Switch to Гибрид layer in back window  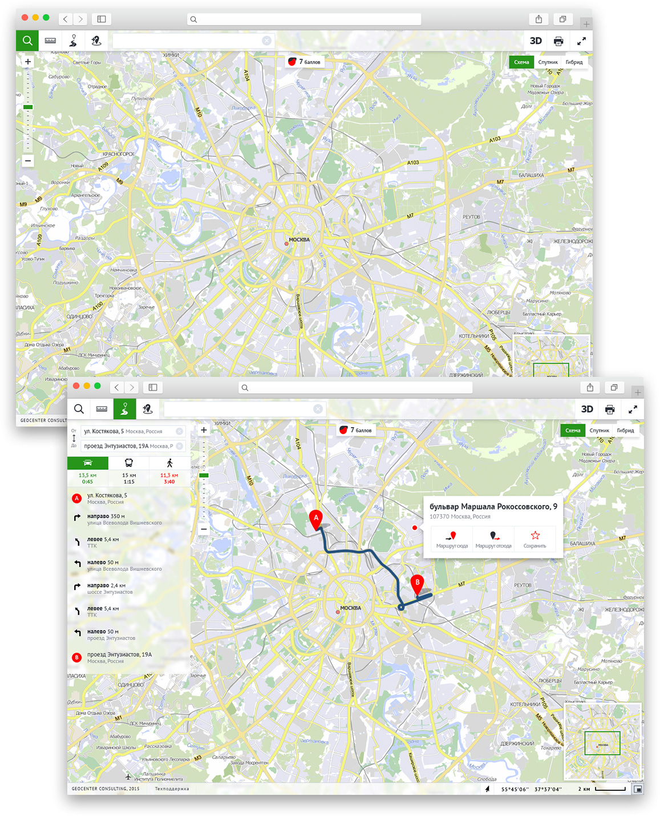574,62
